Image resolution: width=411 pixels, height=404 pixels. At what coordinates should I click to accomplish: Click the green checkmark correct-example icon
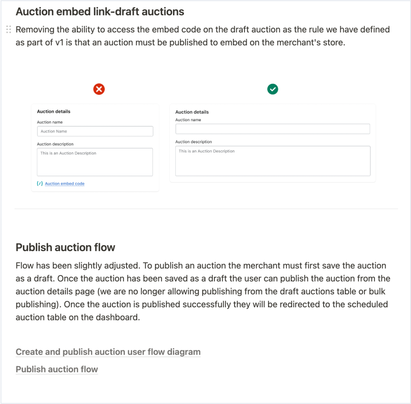(x=273, y=89)
